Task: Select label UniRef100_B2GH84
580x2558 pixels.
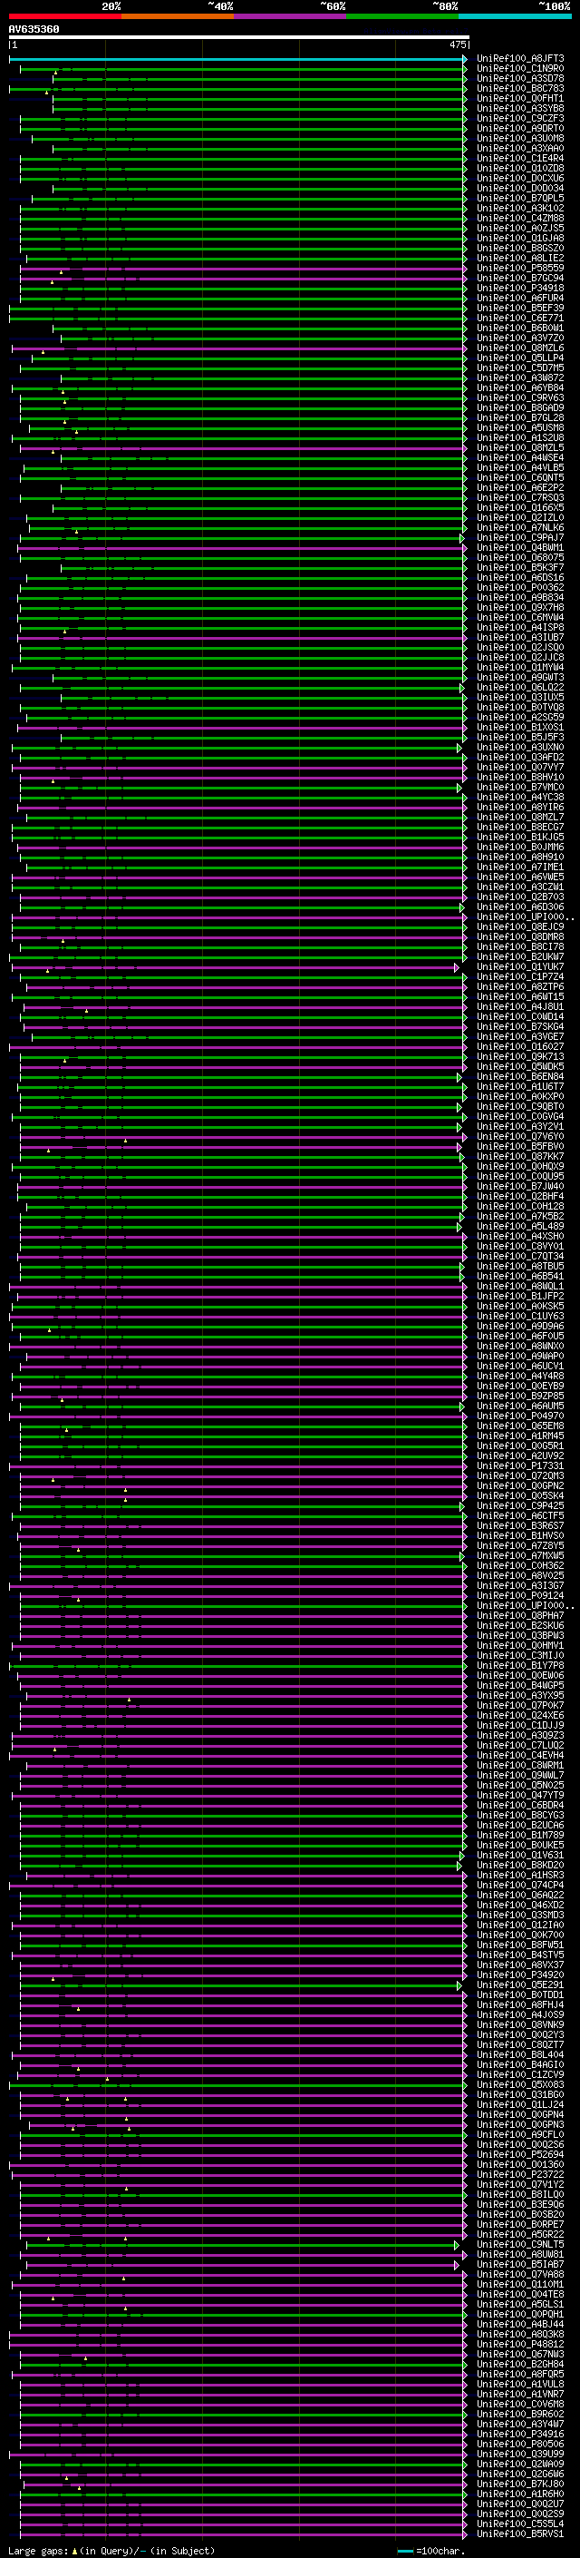Action: (520, 2364)
